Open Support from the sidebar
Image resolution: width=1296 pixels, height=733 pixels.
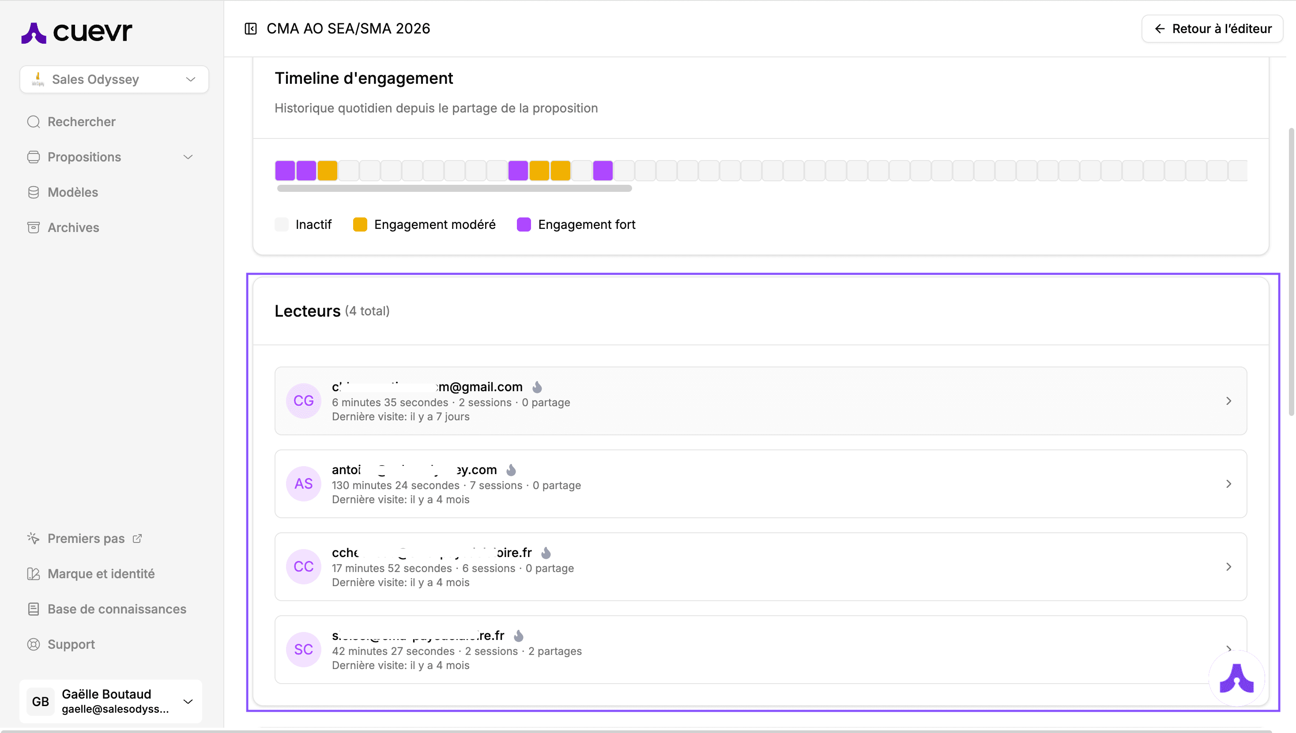click(71, 644)
